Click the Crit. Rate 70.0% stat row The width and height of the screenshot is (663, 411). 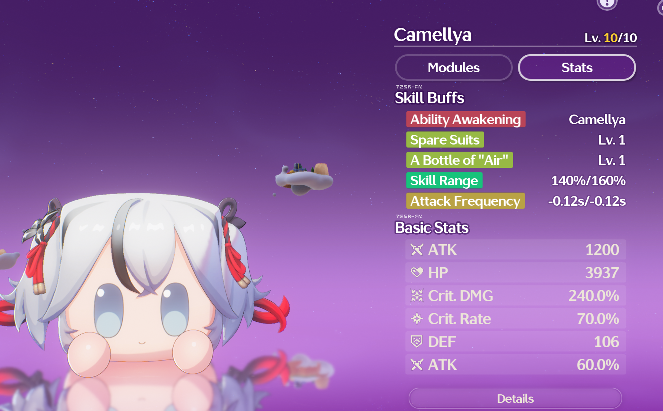point(515,319)
